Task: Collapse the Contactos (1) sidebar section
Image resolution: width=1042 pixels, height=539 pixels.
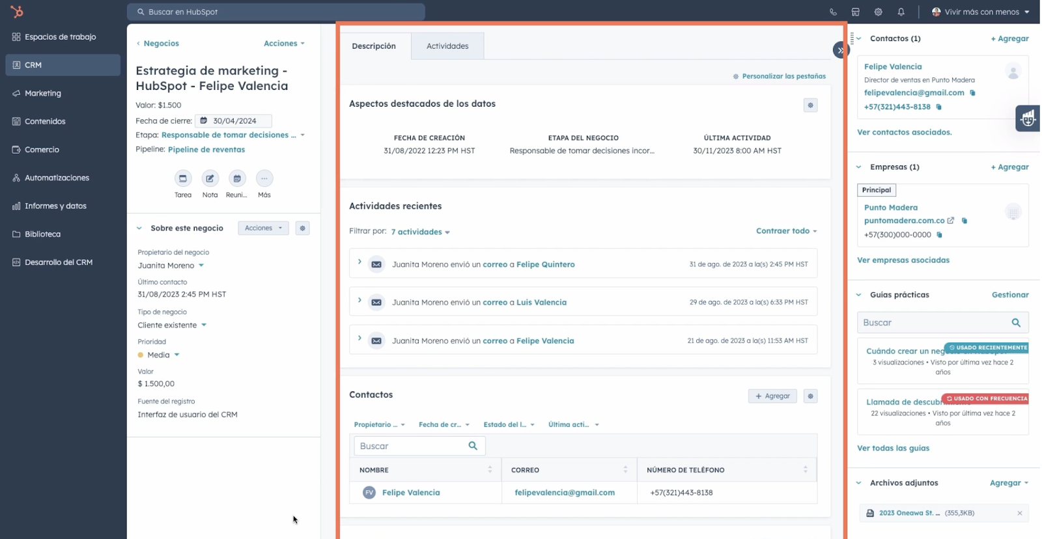Action: [x=859, y=39]
